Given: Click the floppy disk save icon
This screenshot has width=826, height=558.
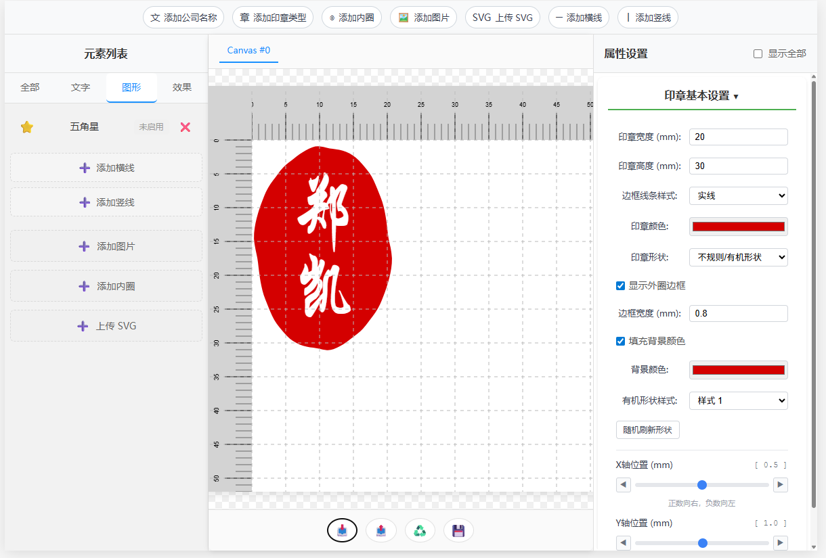Looking at the screenshot, I should point(458,531).
